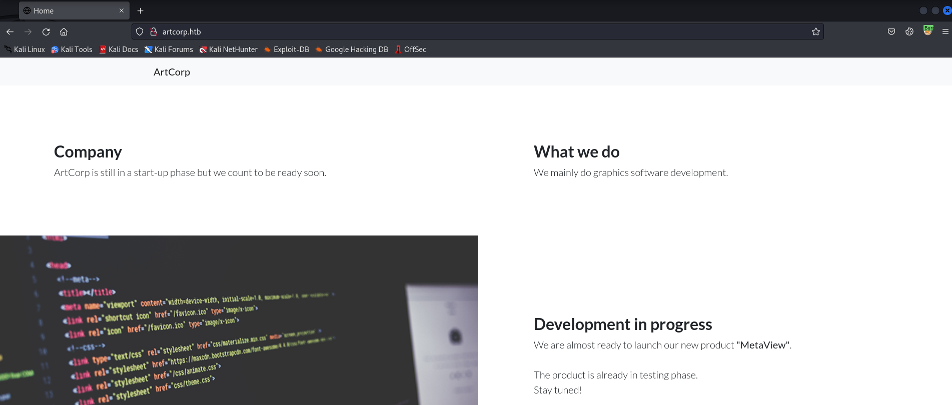Open the Burp proxy extension icon
Screen dimensions: 952x405
click(928, 31)
